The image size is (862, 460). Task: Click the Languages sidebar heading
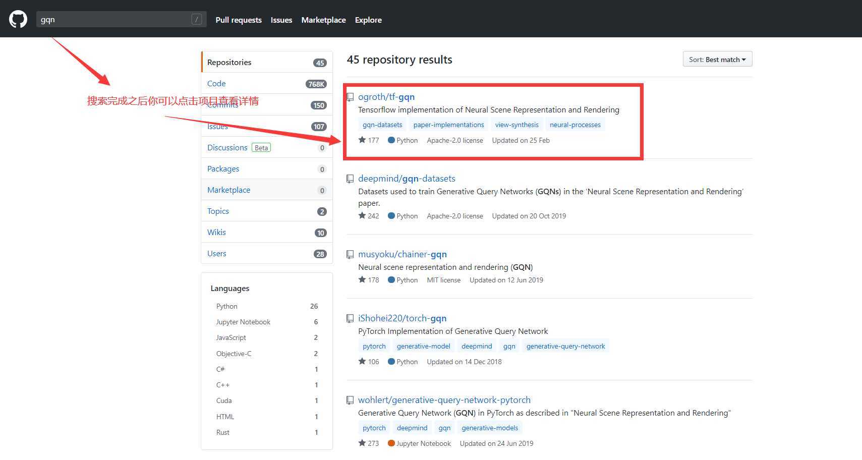point(230,289)
